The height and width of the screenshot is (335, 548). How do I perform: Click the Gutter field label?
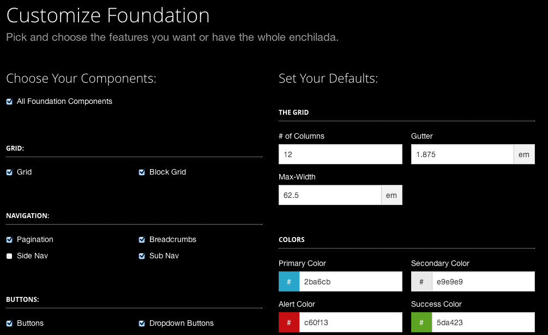coord(422,136)
